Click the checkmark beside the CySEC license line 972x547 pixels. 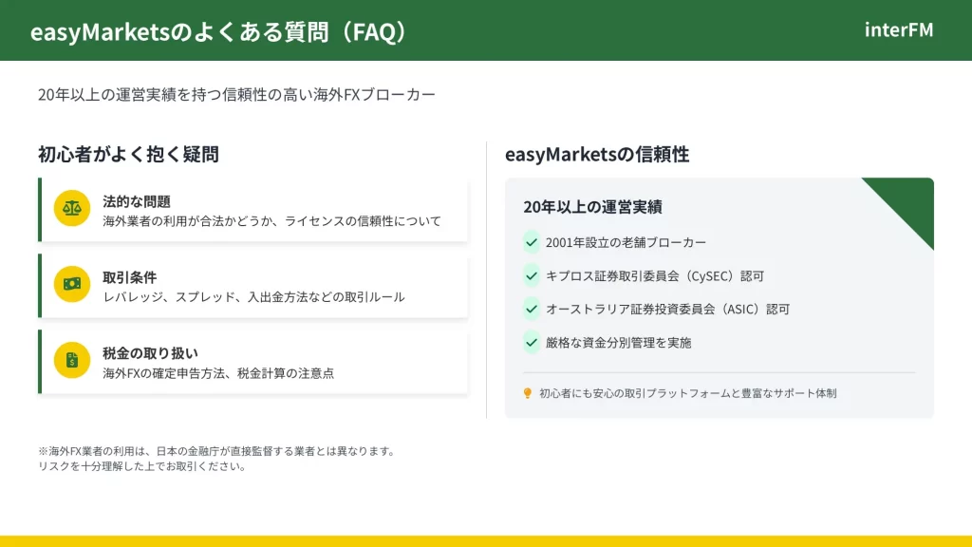[x=532, y=275]
